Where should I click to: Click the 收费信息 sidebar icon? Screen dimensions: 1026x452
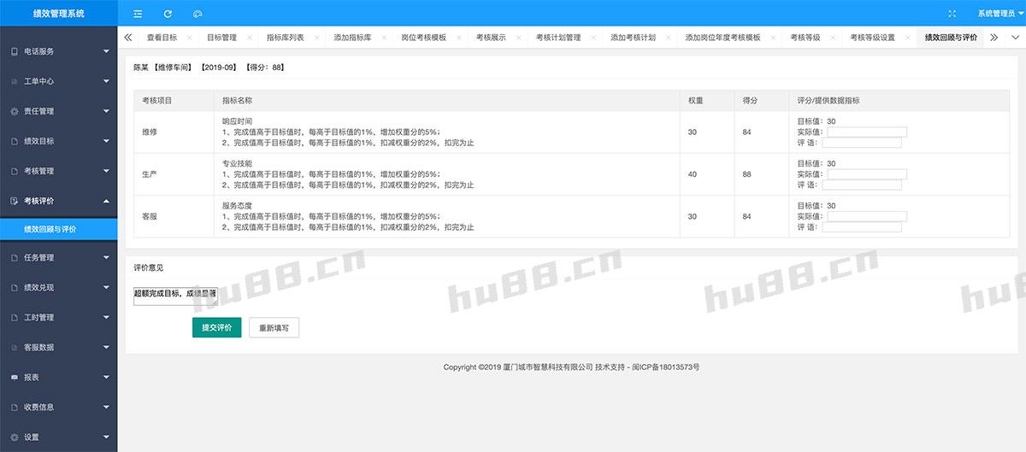click(14, 407)
